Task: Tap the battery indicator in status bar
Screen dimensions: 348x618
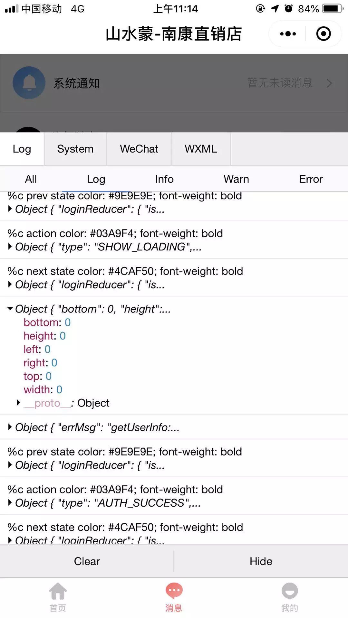Action: click(333, 9)
